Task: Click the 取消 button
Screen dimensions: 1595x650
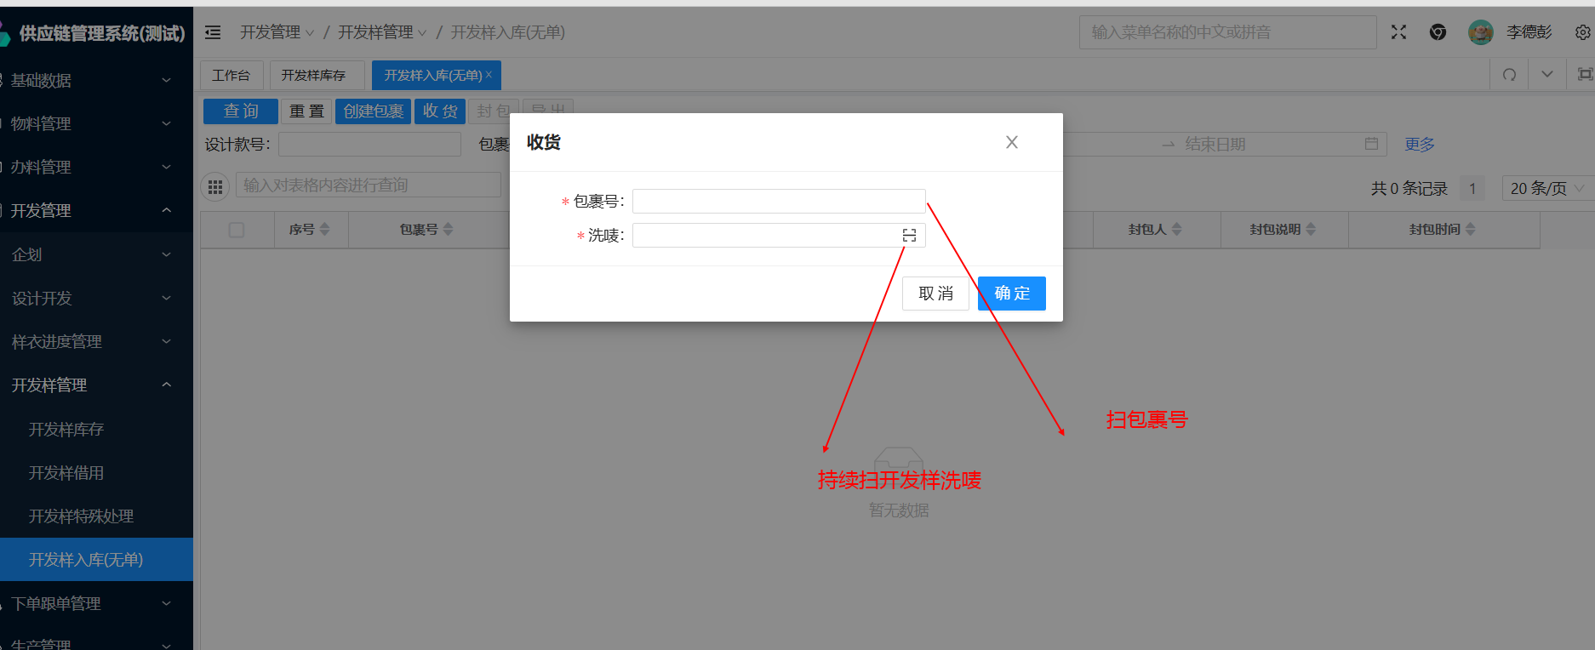Action: pyautogui.click(x=935, y=294)
